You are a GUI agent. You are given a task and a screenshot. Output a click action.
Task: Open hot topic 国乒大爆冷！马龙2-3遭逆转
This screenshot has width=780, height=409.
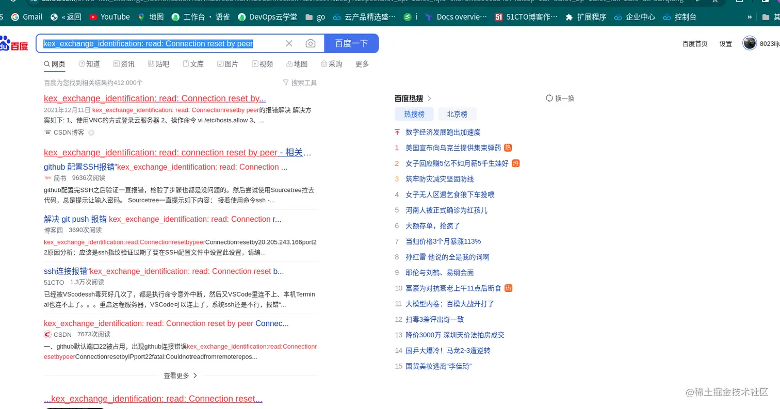tap(448, 351)
